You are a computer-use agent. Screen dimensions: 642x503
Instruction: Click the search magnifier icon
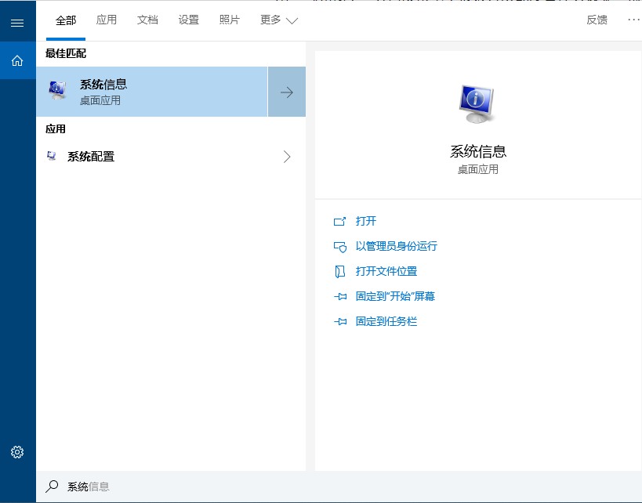[52, 487]
